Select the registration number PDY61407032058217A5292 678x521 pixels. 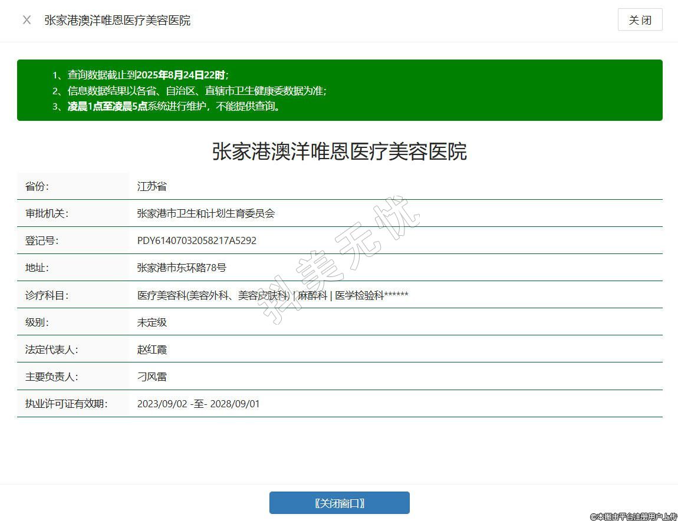click(196, 240)
